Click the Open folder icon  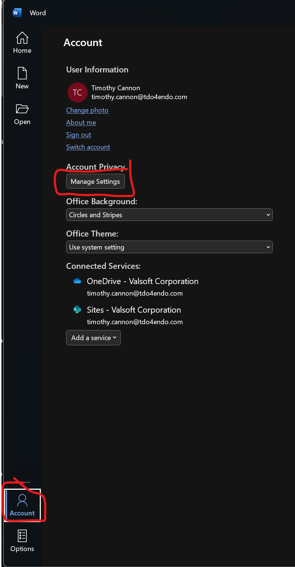[x=22, y=109]
